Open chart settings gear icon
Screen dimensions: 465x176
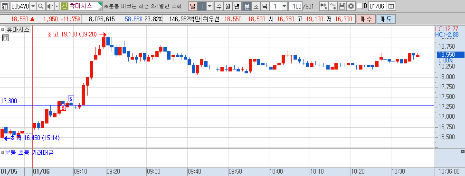351,6
